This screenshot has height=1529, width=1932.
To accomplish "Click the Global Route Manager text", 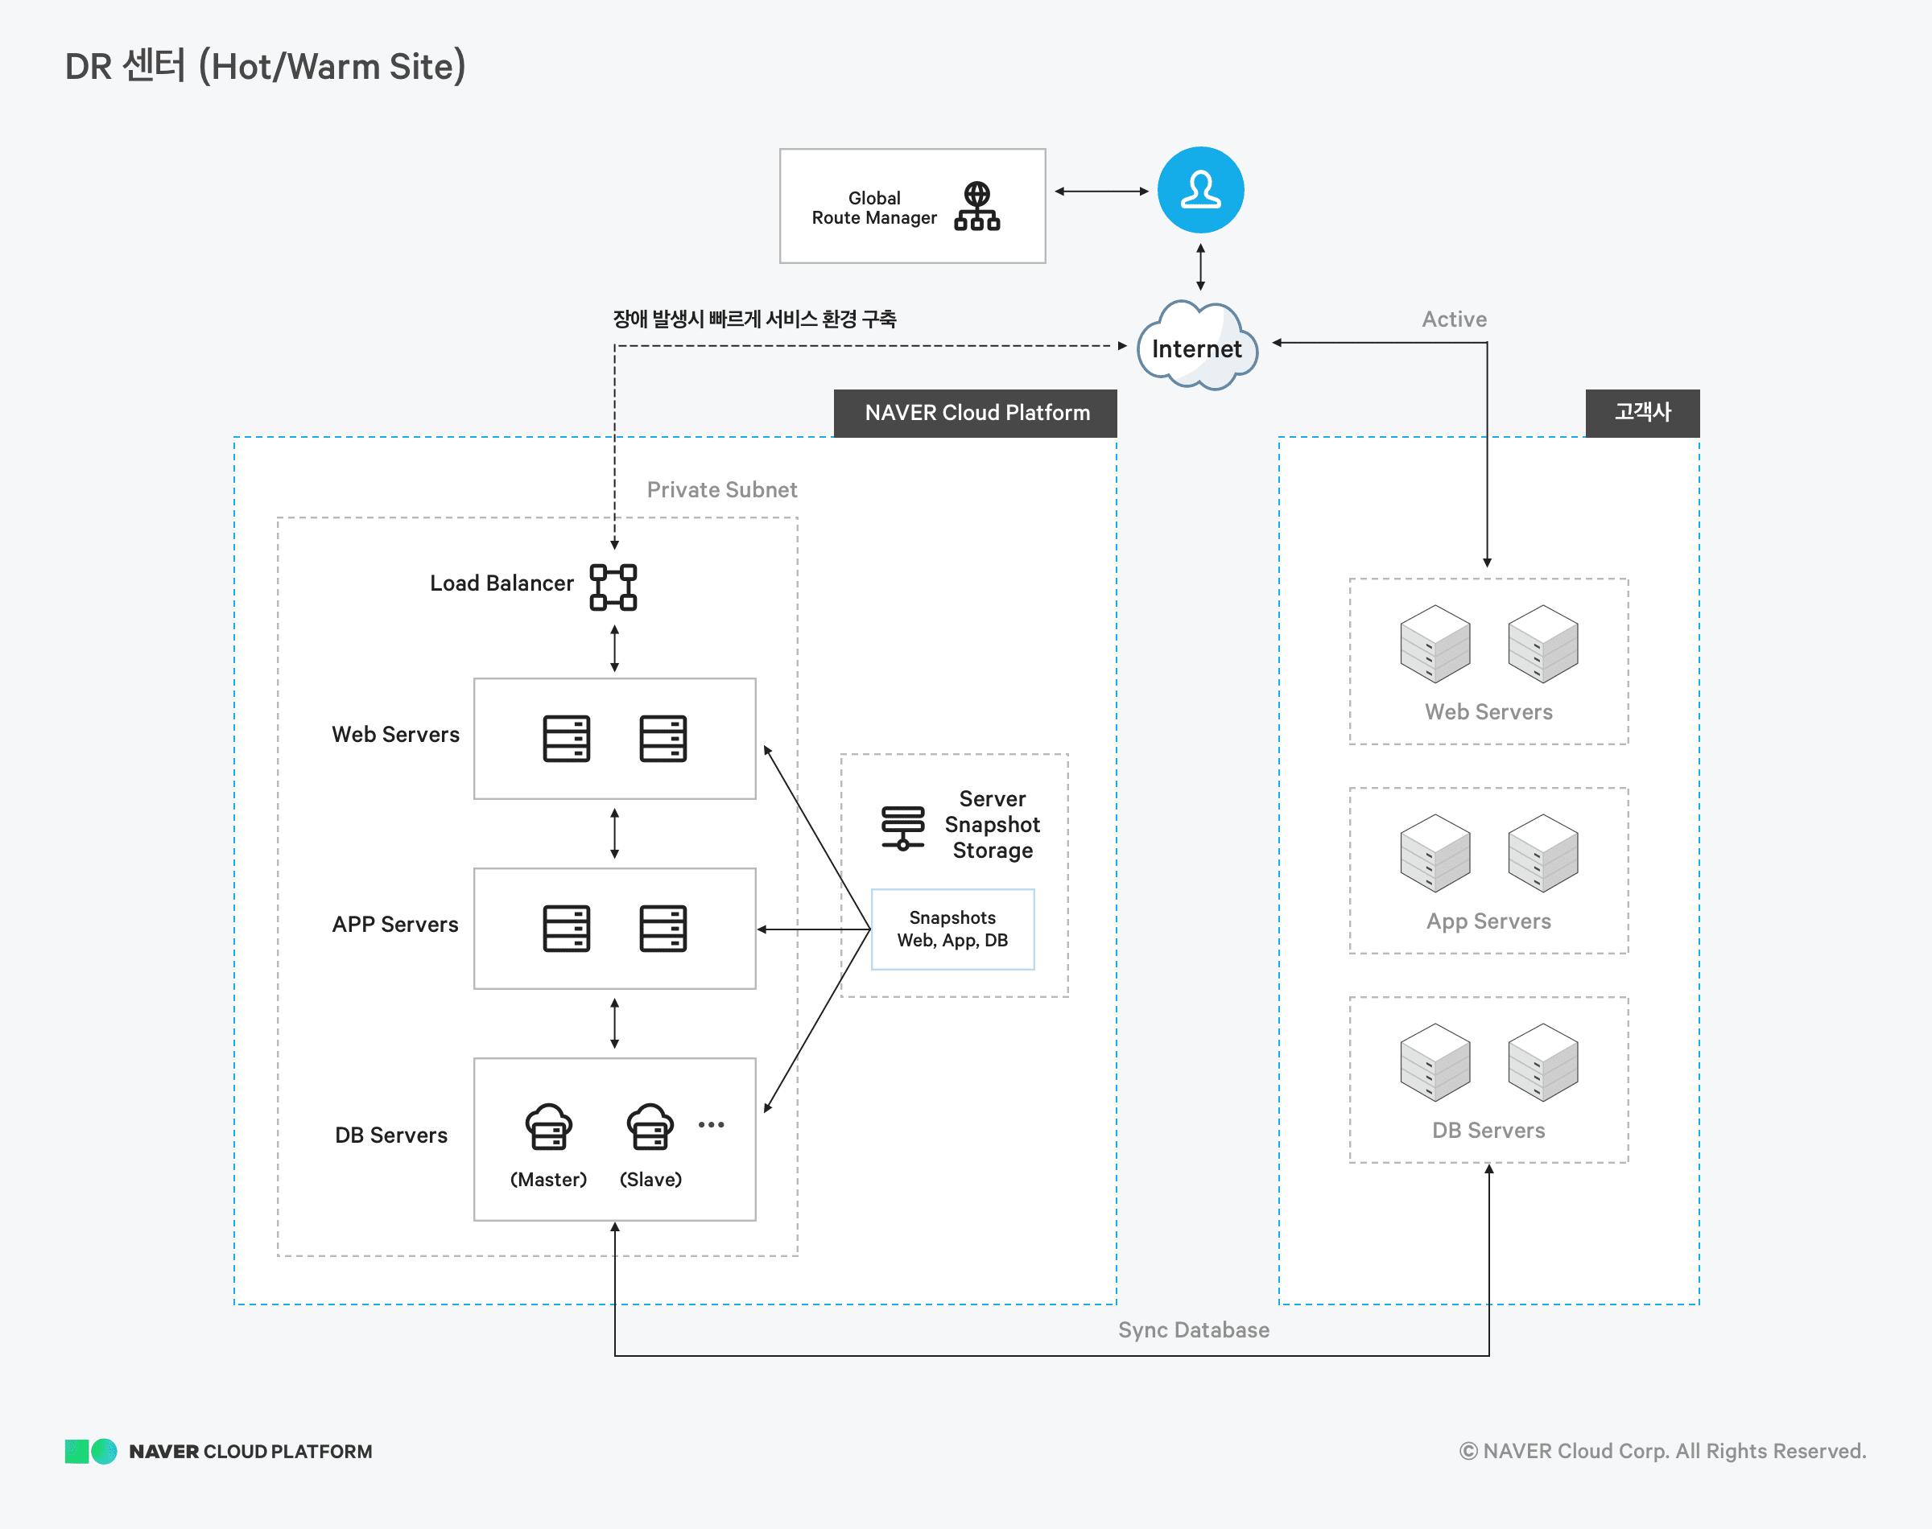I will (x=873, y=208).
